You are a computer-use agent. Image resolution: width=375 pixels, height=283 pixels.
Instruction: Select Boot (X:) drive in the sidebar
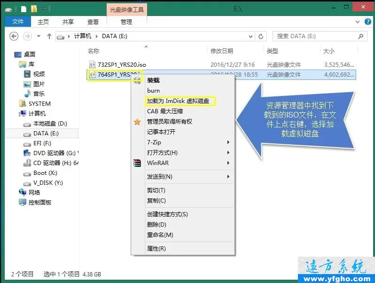pyautogui.click(x=46, y=173)
